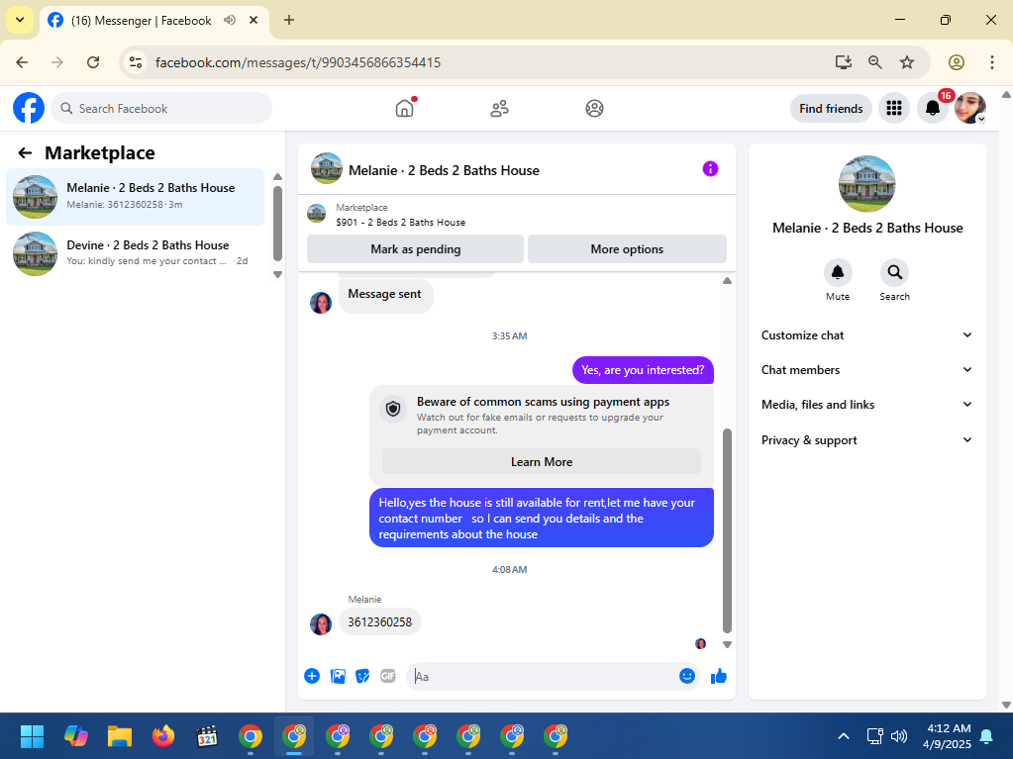Expand Media, files and links section

[x=866, y=405]
